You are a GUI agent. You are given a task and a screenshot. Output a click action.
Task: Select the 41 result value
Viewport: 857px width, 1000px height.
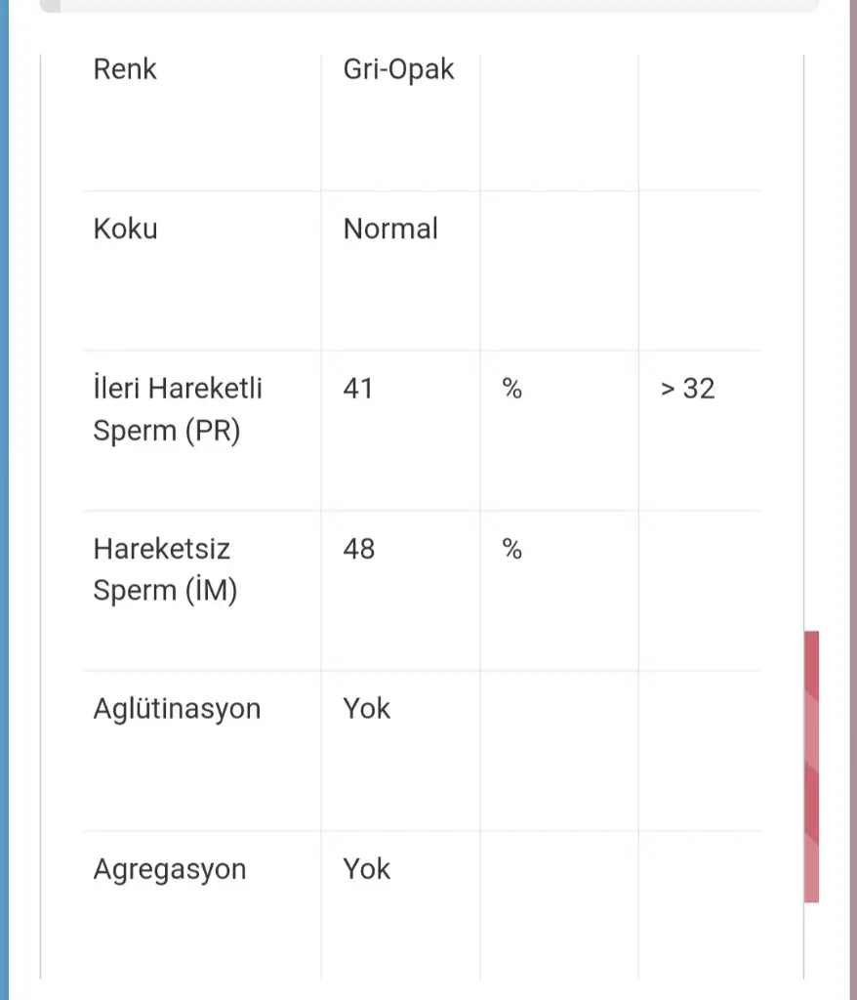[x=358, y=389]
